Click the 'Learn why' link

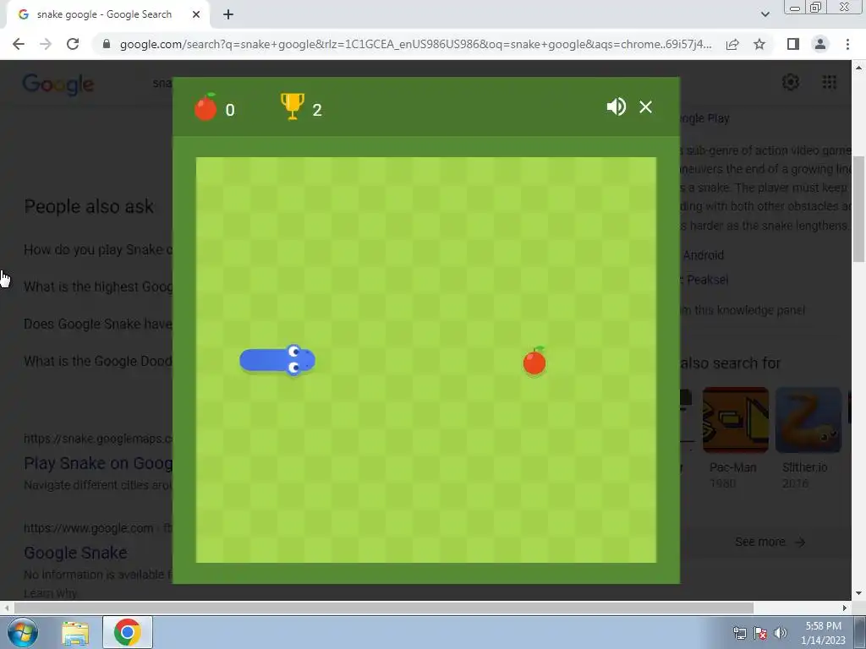[50, 594]
